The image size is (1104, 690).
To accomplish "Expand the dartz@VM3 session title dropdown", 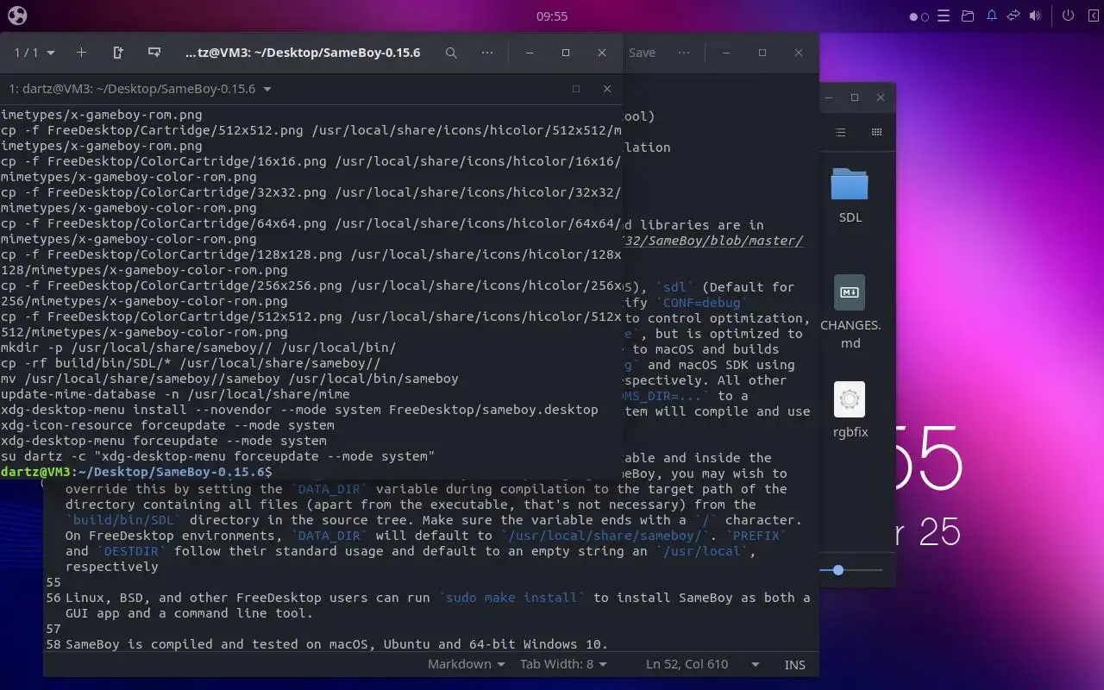I will coord(140,89).
